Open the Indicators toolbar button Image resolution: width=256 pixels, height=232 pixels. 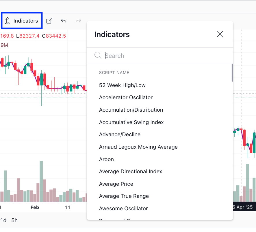(22, 21)
